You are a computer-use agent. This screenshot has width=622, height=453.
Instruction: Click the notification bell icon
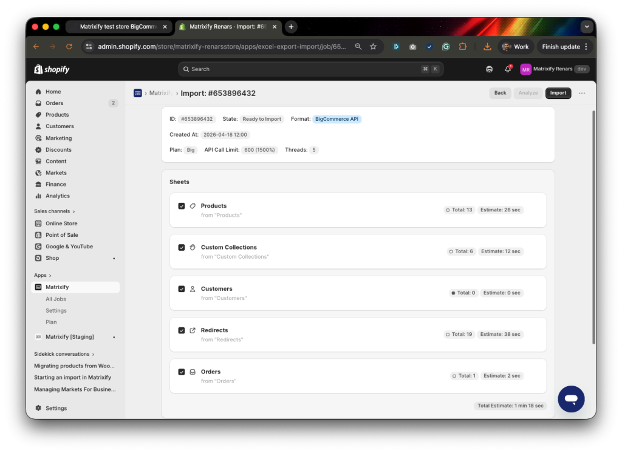point(508,69)
